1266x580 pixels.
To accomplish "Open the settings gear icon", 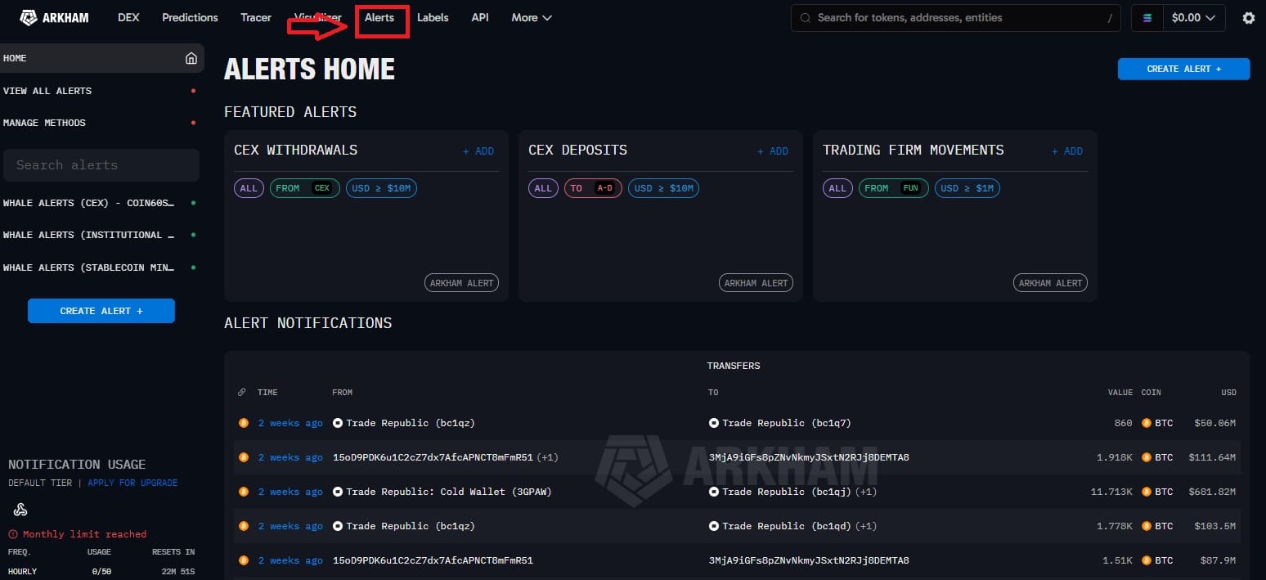I will click(1248, 17).
